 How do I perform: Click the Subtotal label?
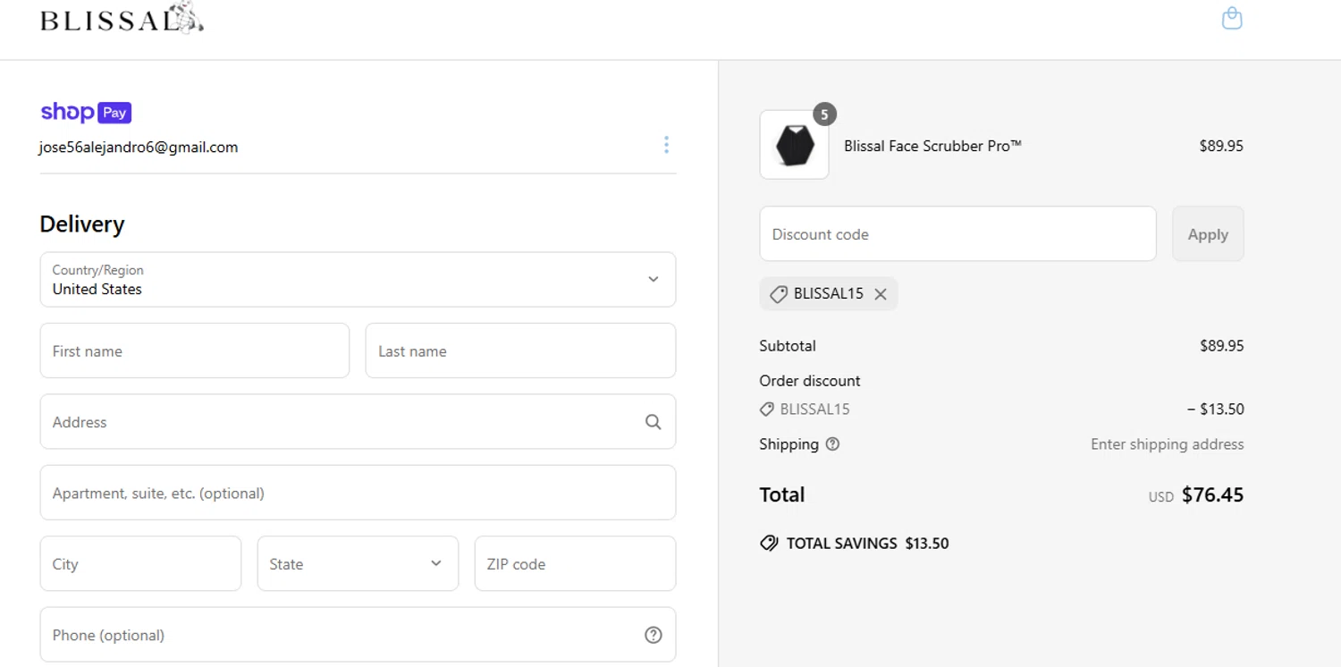788,346
